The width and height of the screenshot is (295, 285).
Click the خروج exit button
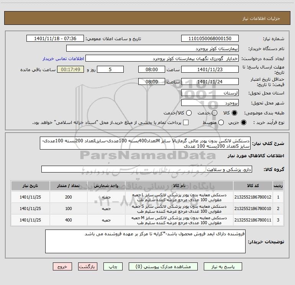(62, 267)
